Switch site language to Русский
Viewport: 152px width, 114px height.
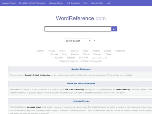[54, 54]
